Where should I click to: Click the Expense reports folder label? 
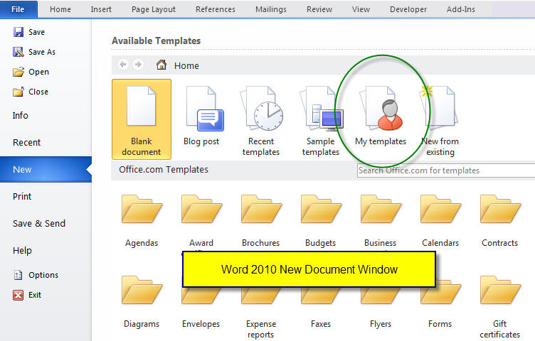(x=261, y=329)
